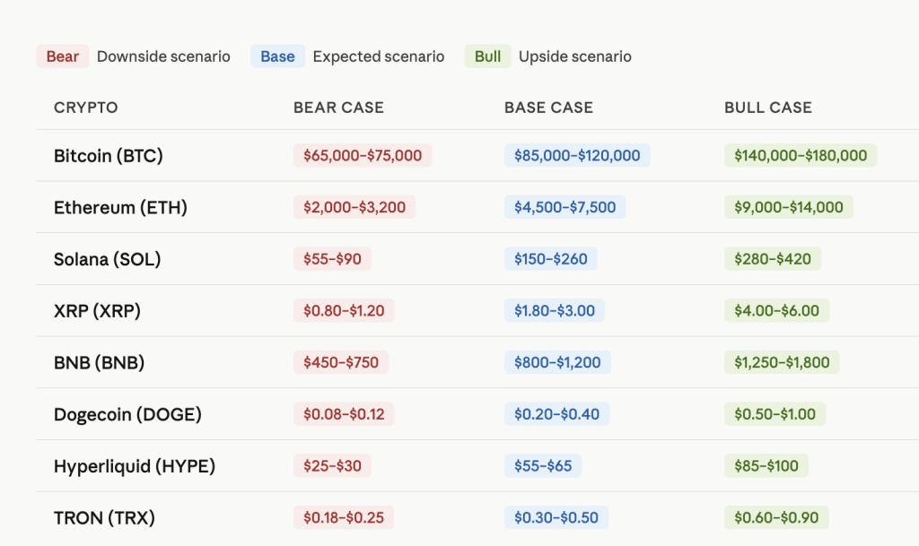Click Bitcoin bull value $140,000–$180,000
This screenshot has height=546, width=919.
pos(801,156)
